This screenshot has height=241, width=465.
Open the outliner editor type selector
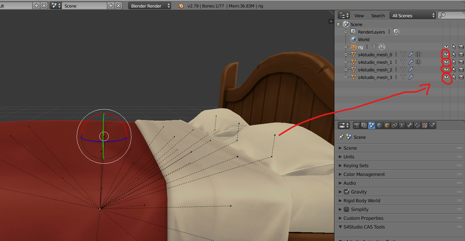(344, 15)
